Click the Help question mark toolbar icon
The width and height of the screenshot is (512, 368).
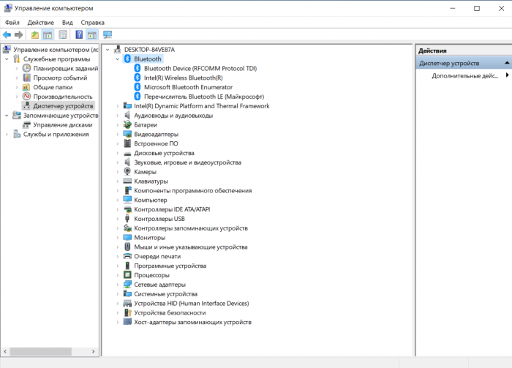point(79,34)
